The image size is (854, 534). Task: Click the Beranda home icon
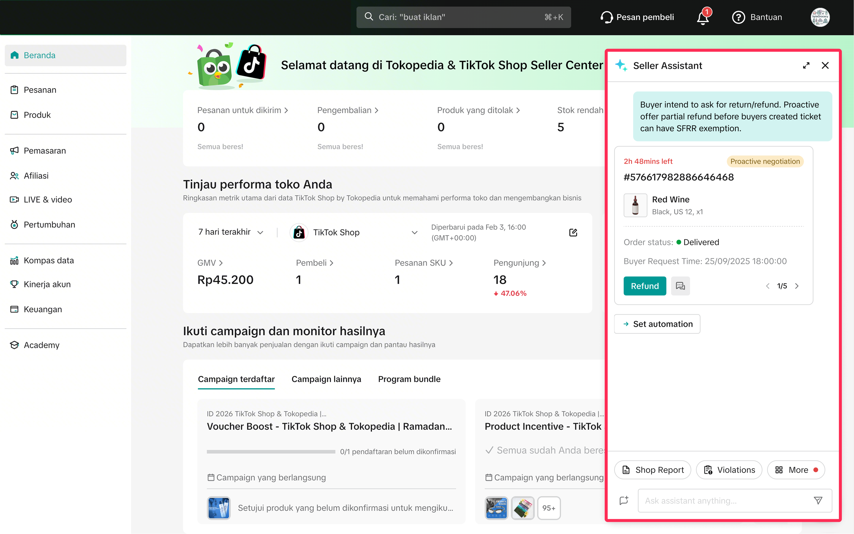coord(15,55)
